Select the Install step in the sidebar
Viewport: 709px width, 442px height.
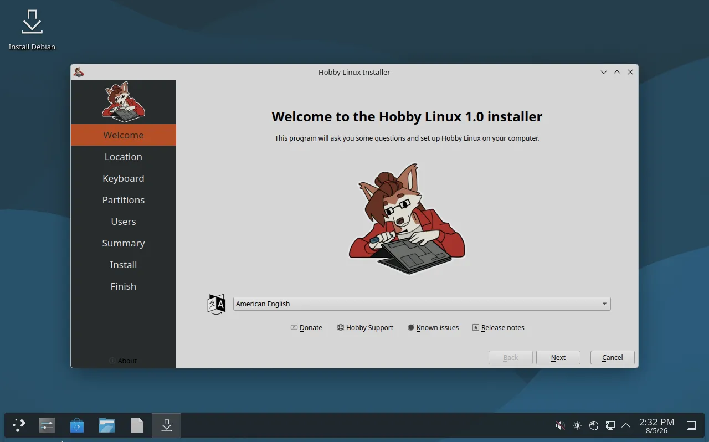(124, 265)
